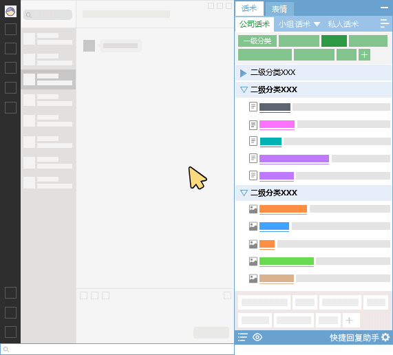Open the 小组话术 dropdown arrow
This screenshot has width=393, height=355.
click(317, 24)
